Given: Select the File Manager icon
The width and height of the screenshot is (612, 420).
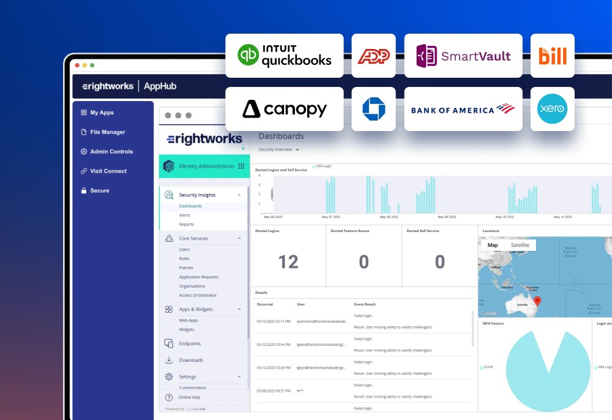Looking at the screenshot, I should pos(85,132).
